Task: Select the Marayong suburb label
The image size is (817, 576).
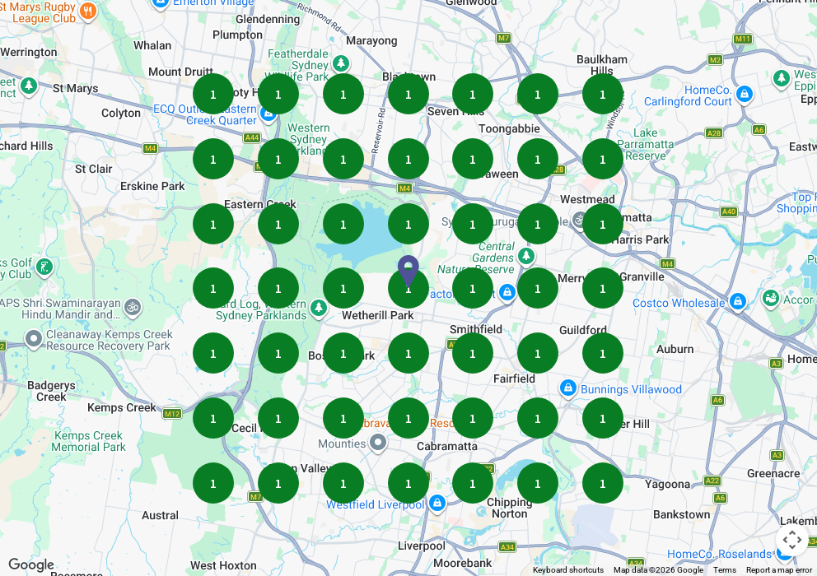Action: click(371, 40)
